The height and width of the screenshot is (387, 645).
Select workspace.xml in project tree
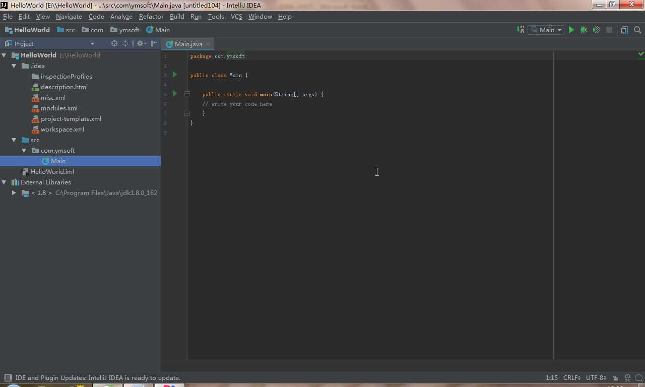point(62,129)
